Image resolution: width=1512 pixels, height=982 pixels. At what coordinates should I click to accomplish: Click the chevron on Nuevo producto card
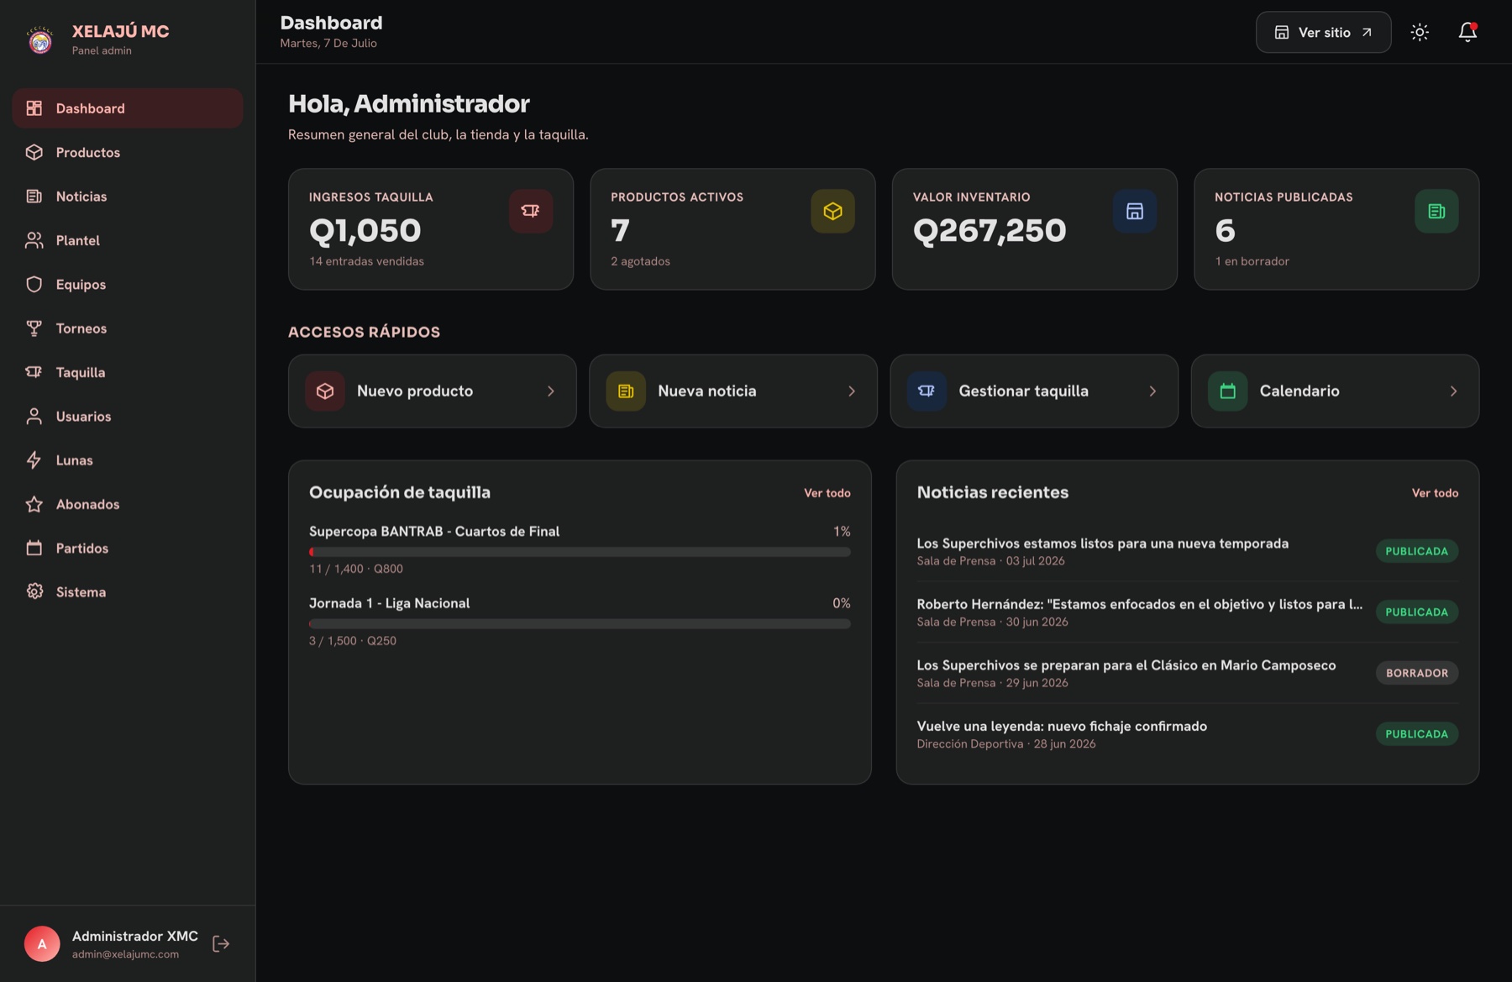tap(551, 391)
